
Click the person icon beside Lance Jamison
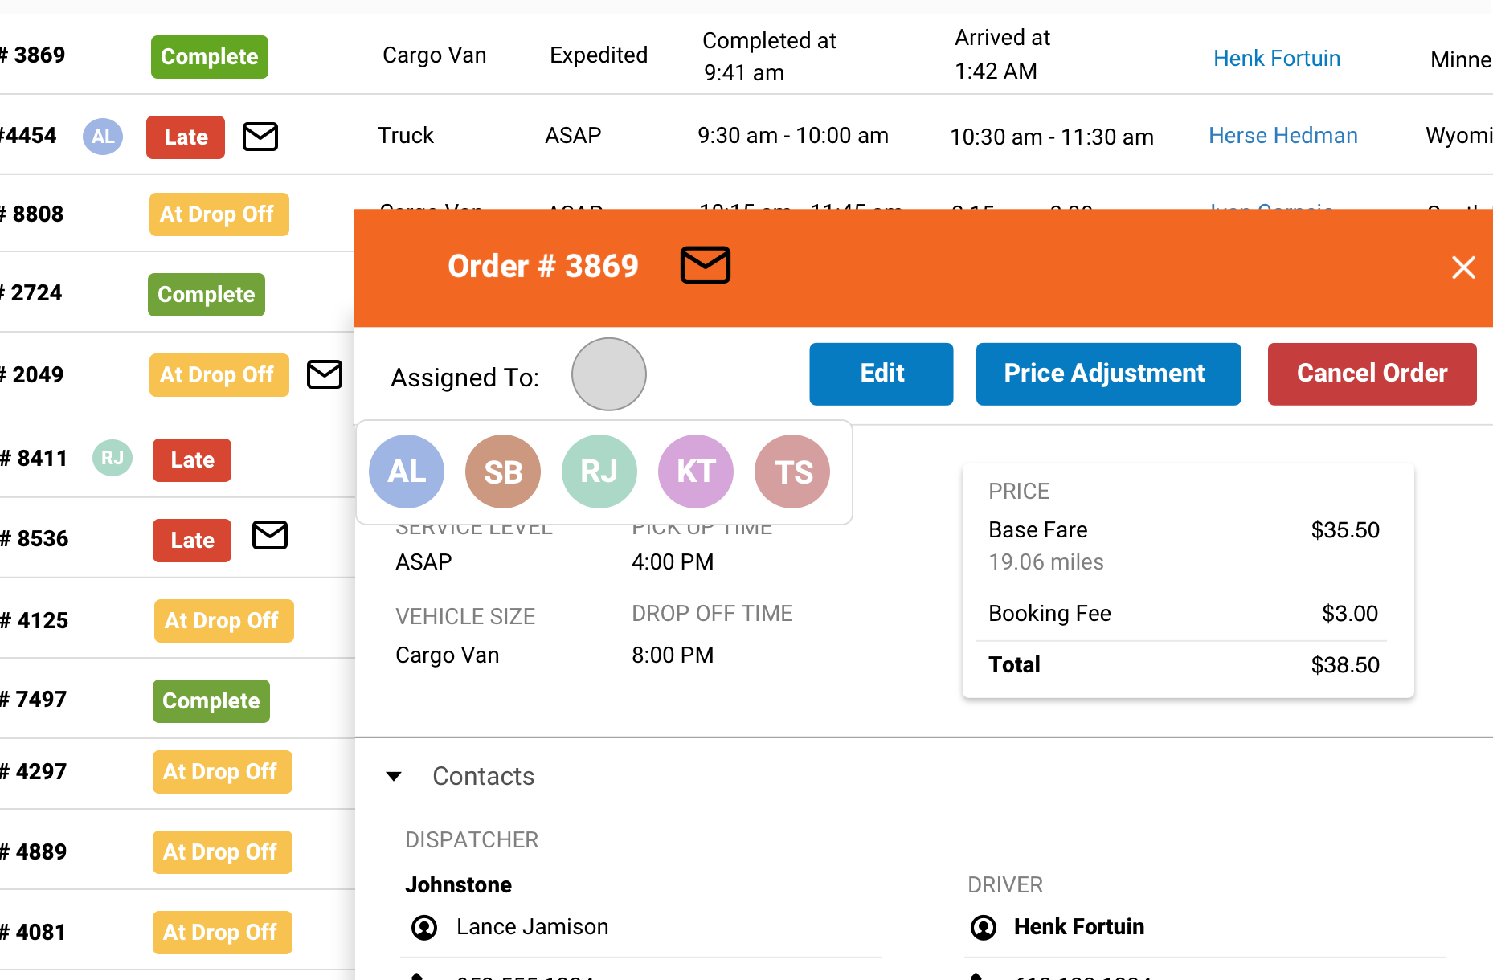424,928
